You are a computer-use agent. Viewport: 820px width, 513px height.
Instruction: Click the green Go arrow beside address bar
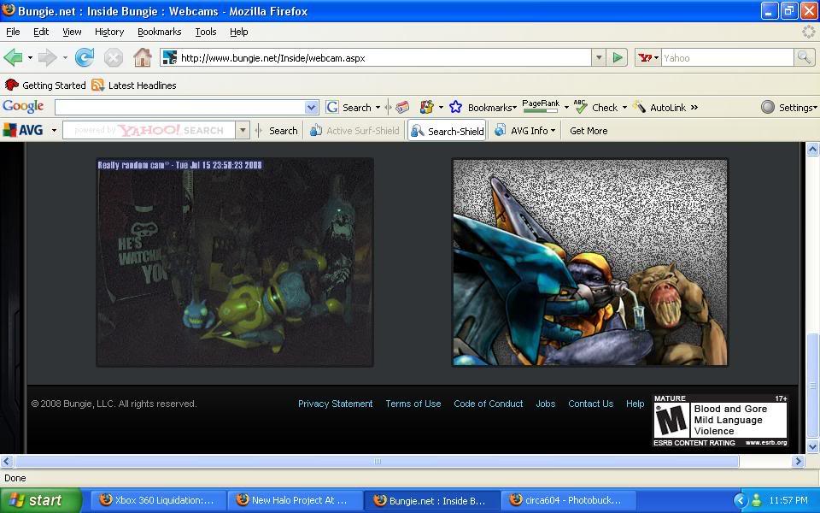tap(618, 57)
